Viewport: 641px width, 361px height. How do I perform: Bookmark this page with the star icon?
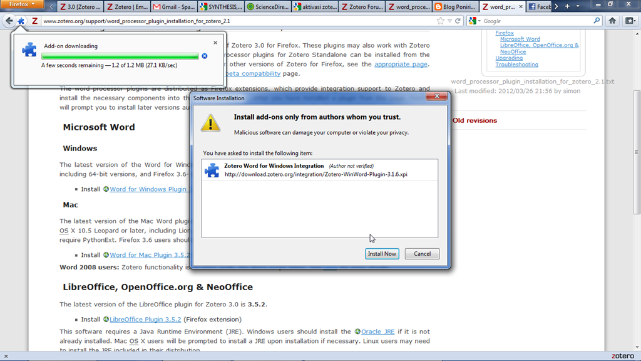[x=440, y=21]
